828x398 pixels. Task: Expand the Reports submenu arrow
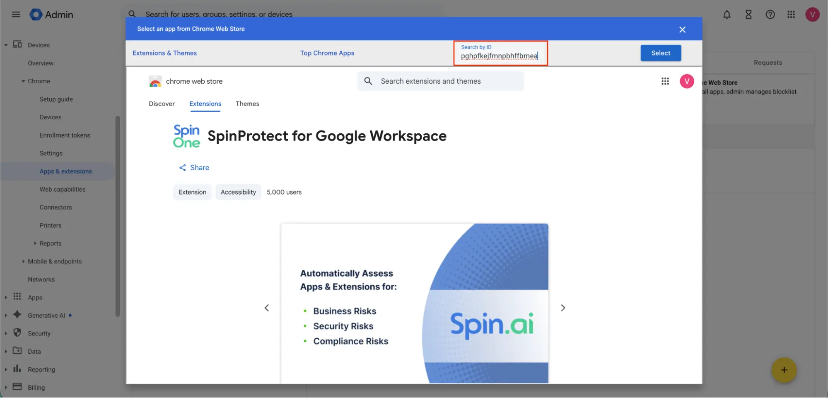[35, 244]
